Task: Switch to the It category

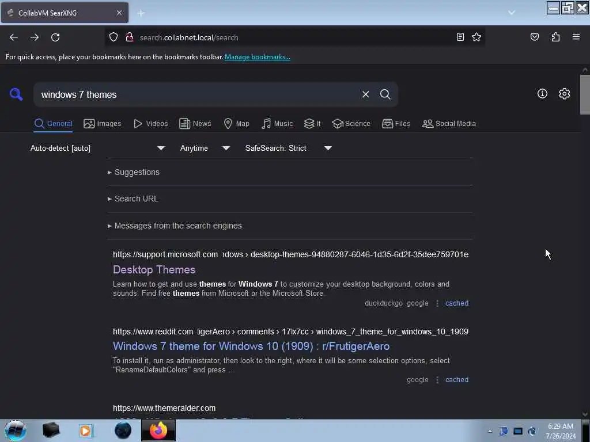Action: [x=312, y=124]
